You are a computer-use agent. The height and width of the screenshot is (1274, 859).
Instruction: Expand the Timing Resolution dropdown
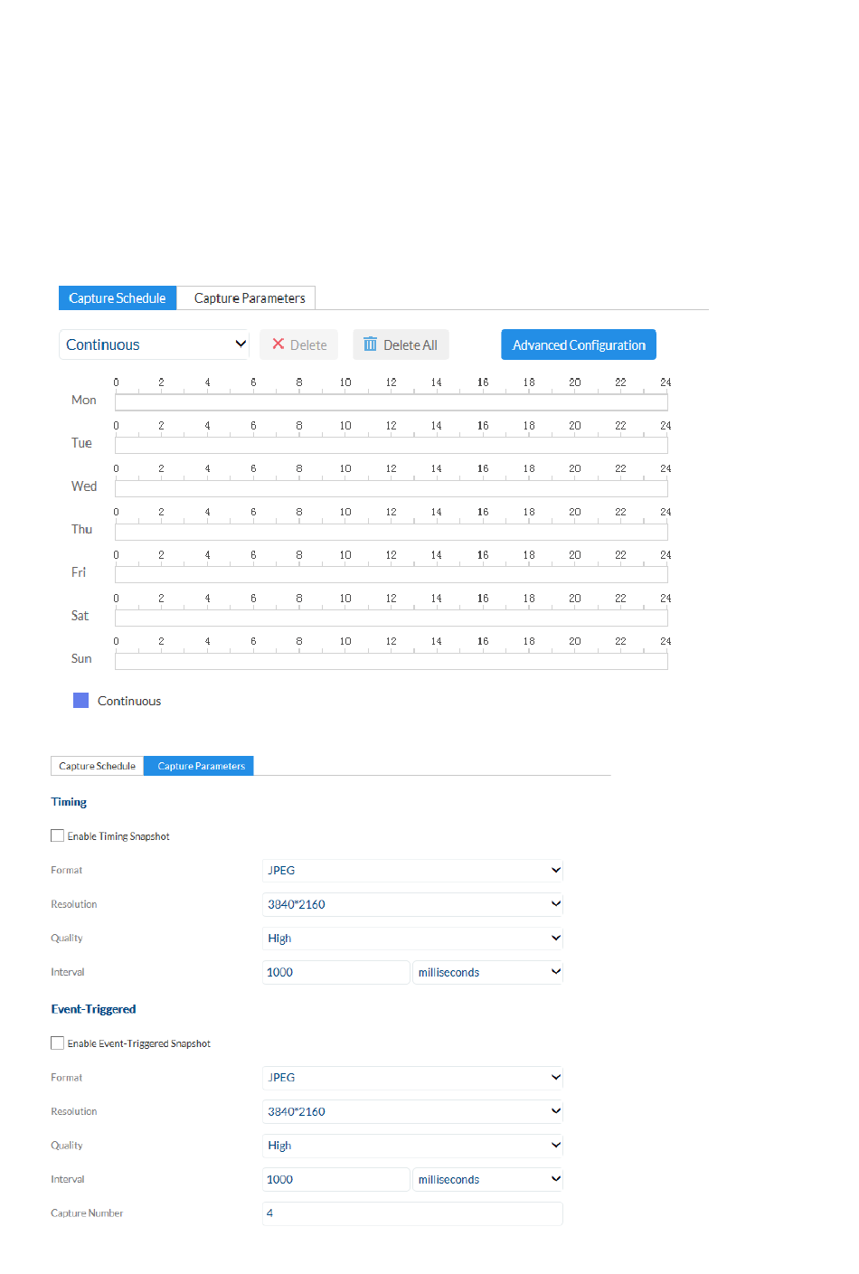412,904
